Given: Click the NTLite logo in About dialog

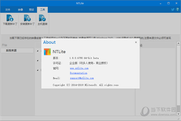Looking at the screenshot, I should point(47,52).
